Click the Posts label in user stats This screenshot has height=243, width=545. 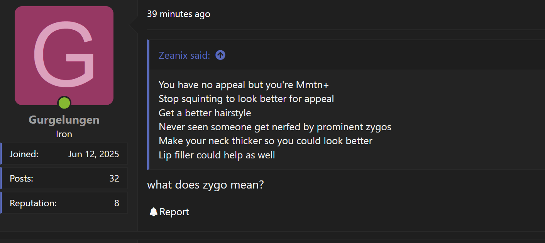21,178
